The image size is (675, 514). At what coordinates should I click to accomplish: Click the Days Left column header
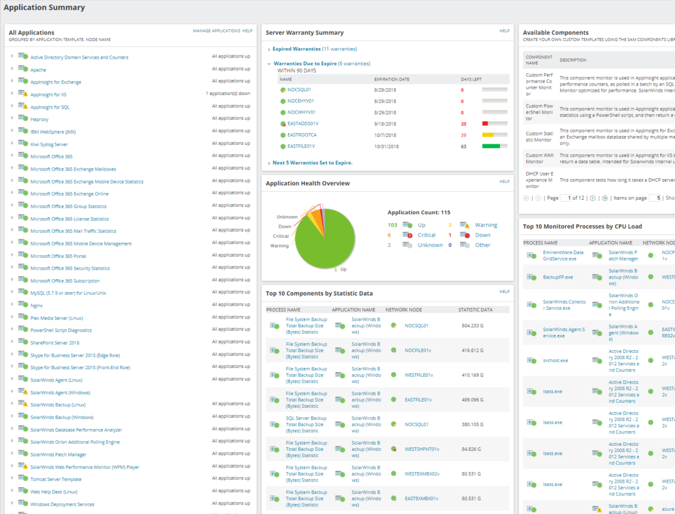tap(471, 79)
